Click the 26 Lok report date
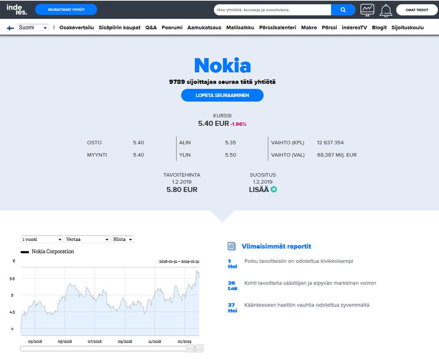This screenshot has width=439, height=359. point(232,285)
